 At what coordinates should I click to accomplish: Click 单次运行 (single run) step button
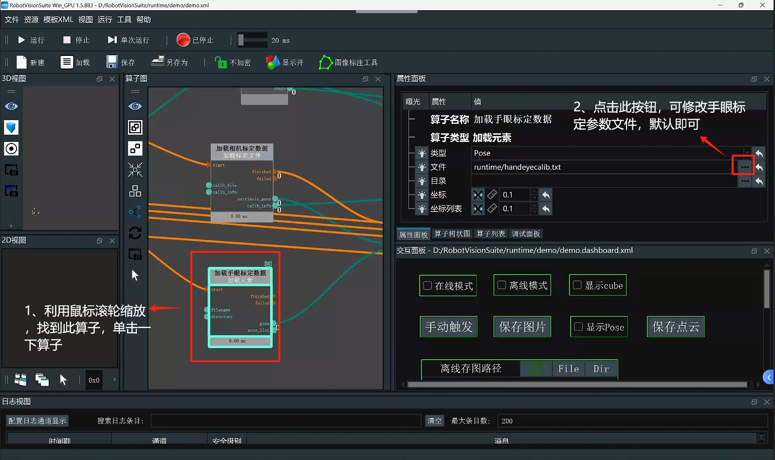coord(129,40)
